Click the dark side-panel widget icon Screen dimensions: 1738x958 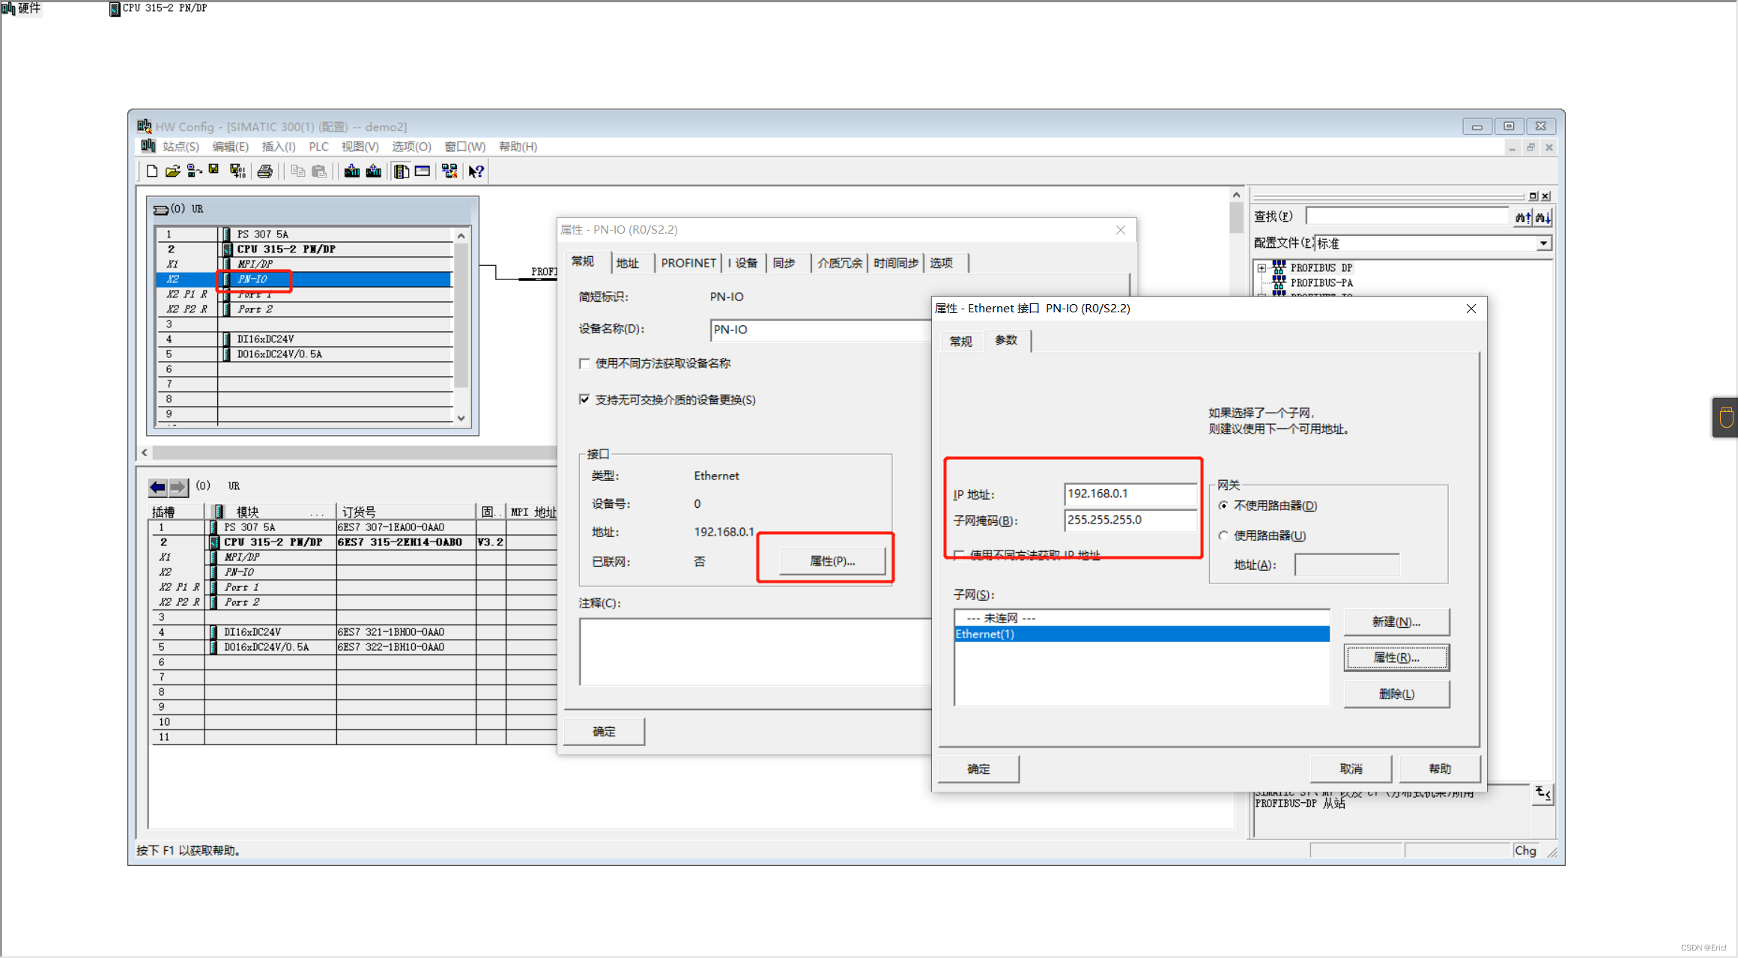coord(1726,417)
